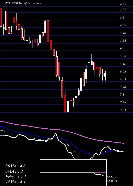Select the 3.8 price axis label
Screen dimensions: 133x186
click(x=122, y=95)
